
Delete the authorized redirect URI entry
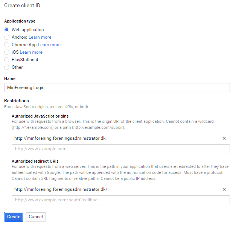pos(224,189)
